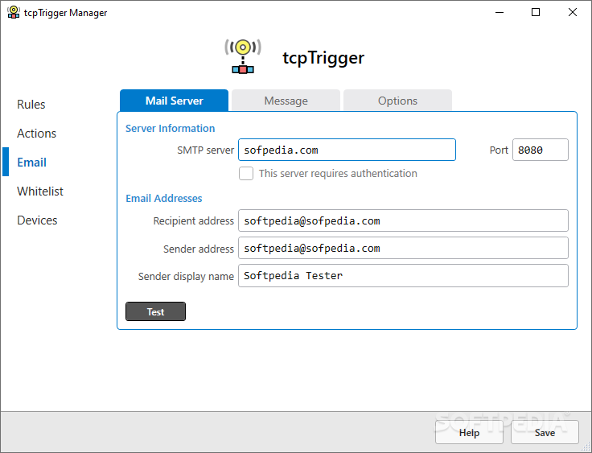
Task: Minimize the tcpTrigger Manager window
Action: click(x=499, y=12)
